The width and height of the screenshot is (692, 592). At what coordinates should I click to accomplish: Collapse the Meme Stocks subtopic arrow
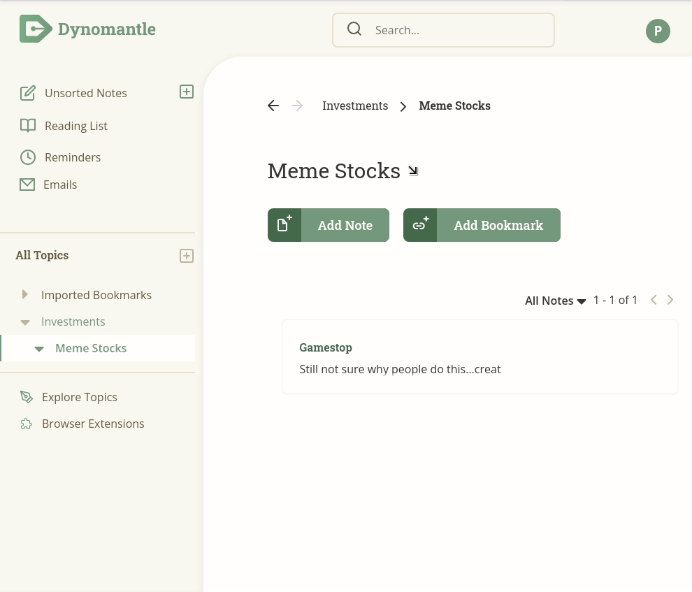39,349
